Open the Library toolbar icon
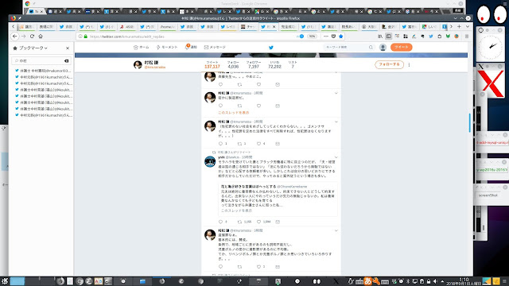The height and width of the screenshot is (286, 509). pos(380,37)
